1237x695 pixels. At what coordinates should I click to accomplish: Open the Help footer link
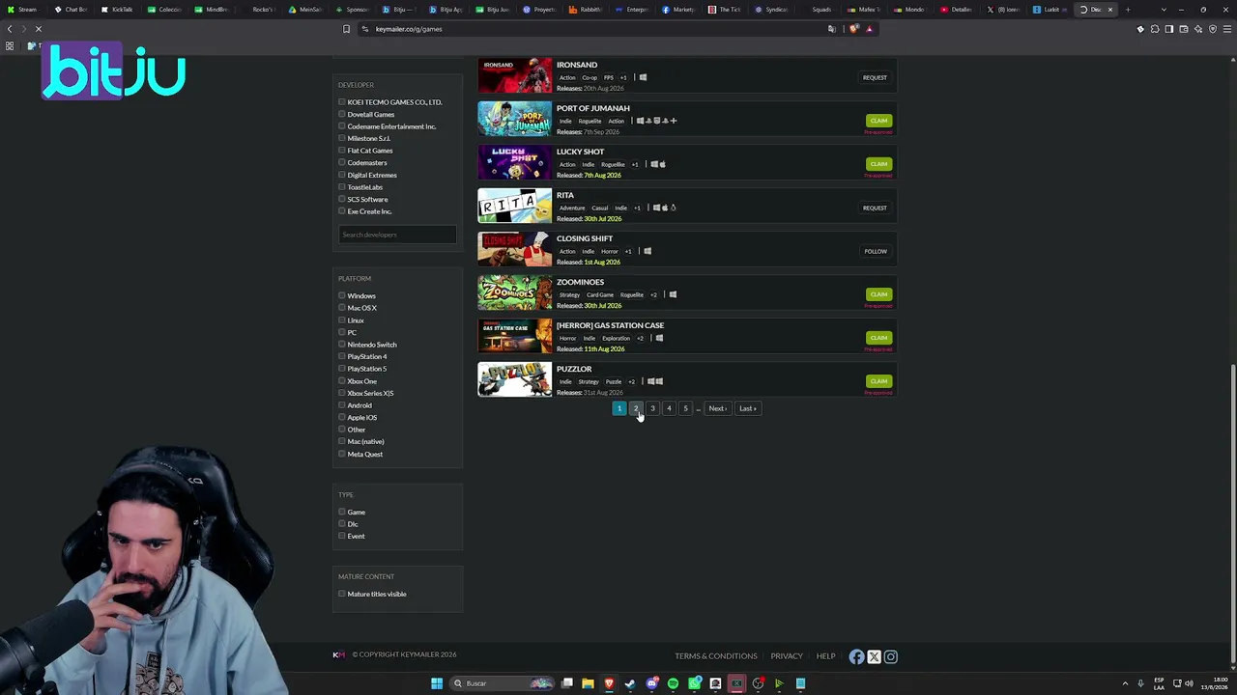point(825,656)
